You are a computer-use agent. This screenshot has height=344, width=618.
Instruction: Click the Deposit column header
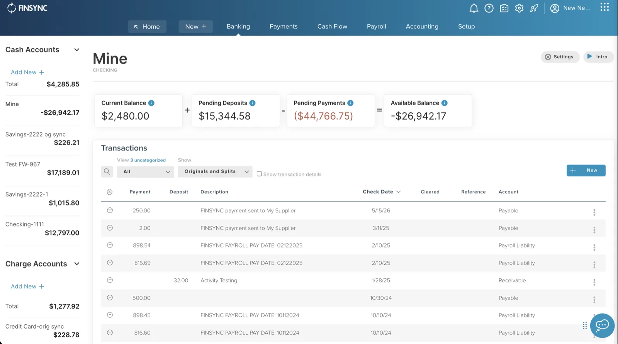pos(179,192)
